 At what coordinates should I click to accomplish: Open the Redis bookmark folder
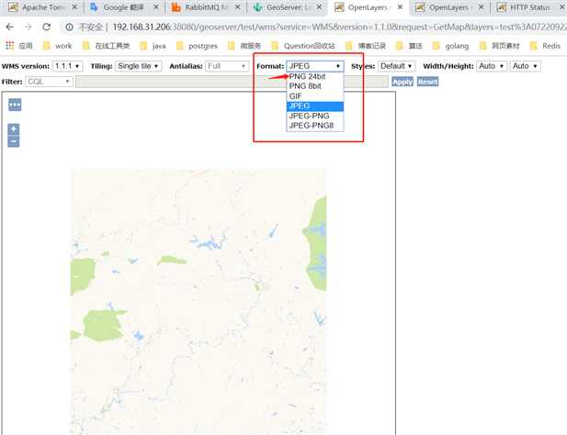[x=546, y=46]
